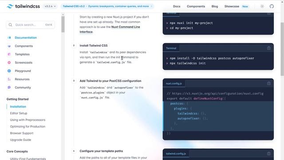The image size is (284, 160).
Task: Select Utility-First Fundamentals in the sidebar
Action: point(28,159)
